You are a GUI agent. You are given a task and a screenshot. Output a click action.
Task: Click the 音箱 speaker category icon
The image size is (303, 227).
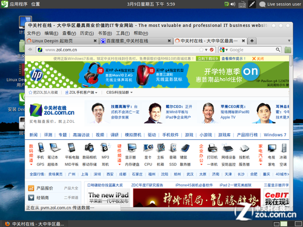[173, 148]
